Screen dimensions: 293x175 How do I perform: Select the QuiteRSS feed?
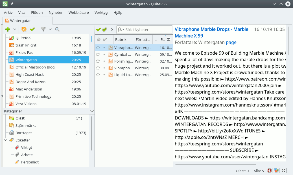tap(49, 38)
